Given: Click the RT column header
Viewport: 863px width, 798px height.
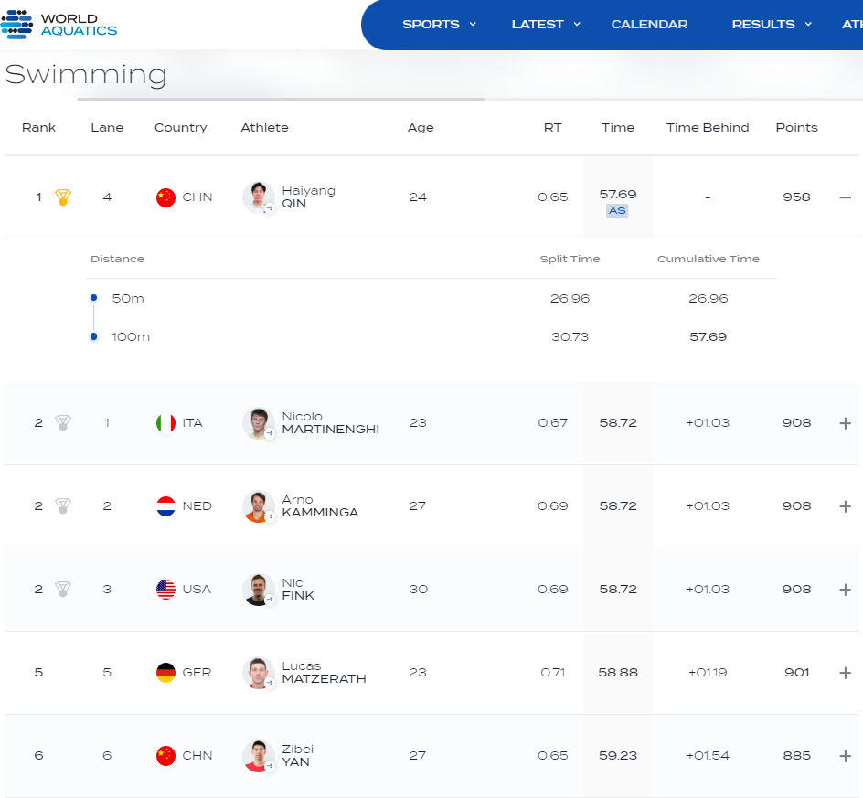Looking at the screenshot, I should pyautogui.click(x=552, y=128).
